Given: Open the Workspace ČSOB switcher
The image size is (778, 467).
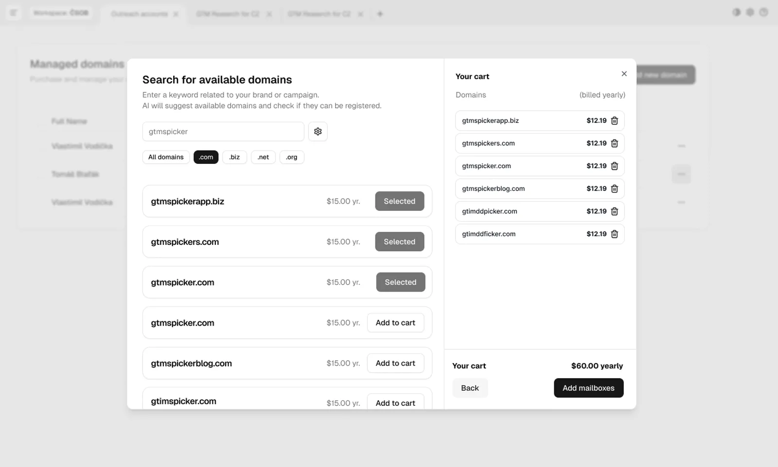Looking at the screenshot, I should point(61,13).
